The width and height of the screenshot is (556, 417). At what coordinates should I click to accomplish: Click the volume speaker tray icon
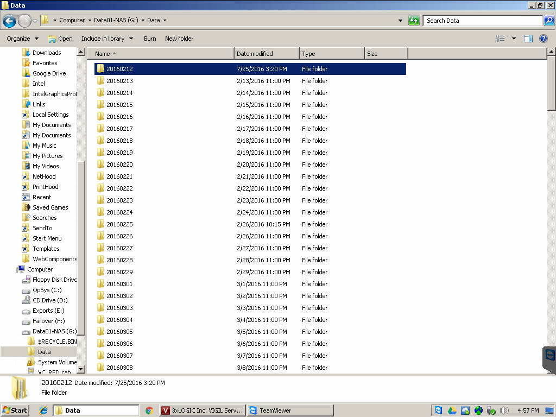click(x=504, y=410)
